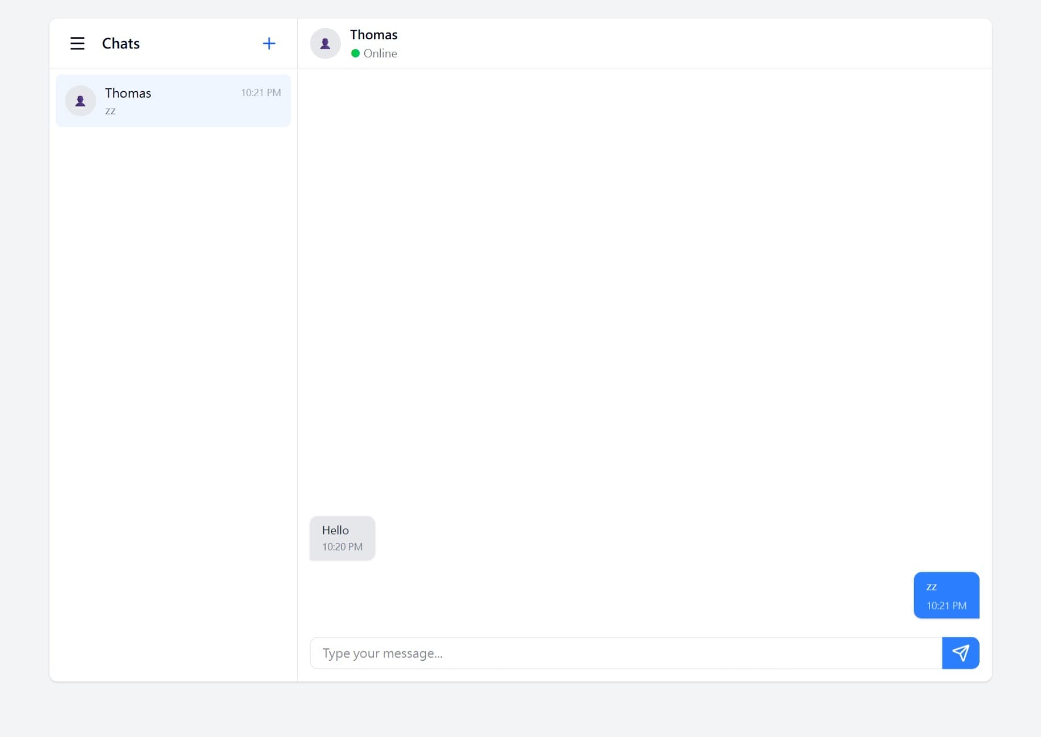Click the blue 'zz' message bubble
The image size is (1041, 737).
point(946,595)
